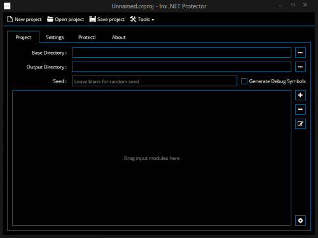Image resolution: width=318 pixels, height=238 pixels.
Task: Open the About tab
Action: point(119,37)
